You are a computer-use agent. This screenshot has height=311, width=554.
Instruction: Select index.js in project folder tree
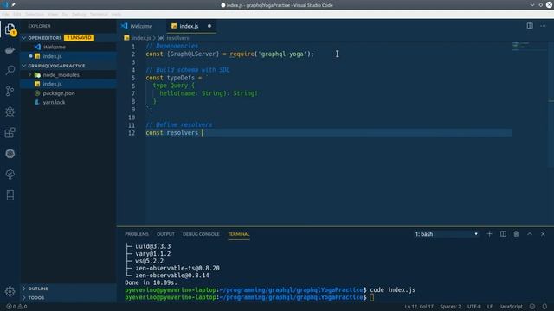pyautogui.click(x=68, y=84)
